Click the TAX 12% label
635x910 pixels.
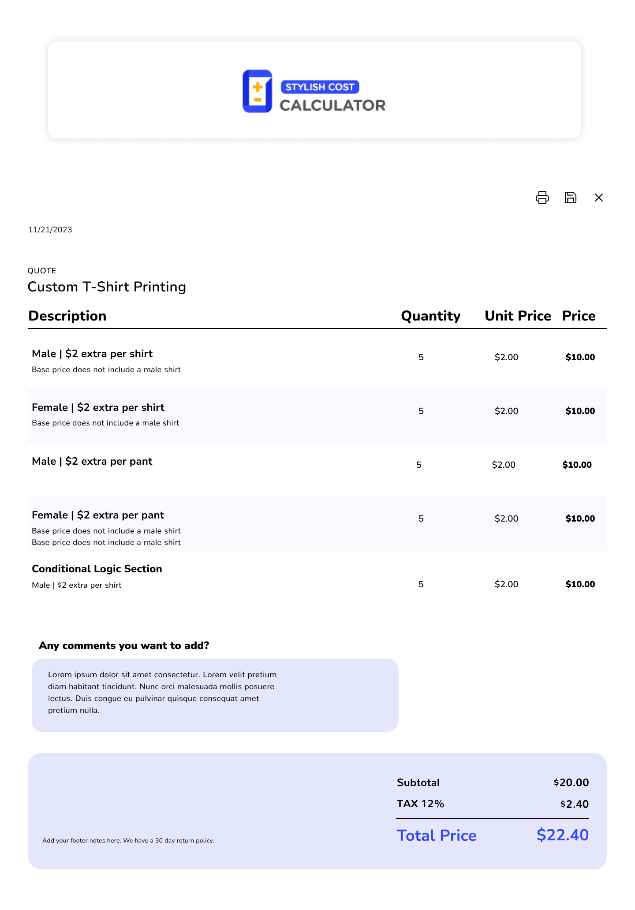point(420,804)
